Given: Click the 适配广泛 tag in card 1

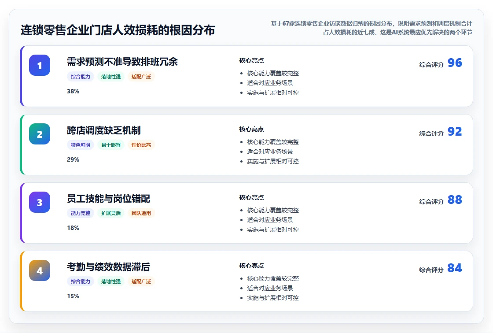Looking at the screenshot, I should click(141, 77).
